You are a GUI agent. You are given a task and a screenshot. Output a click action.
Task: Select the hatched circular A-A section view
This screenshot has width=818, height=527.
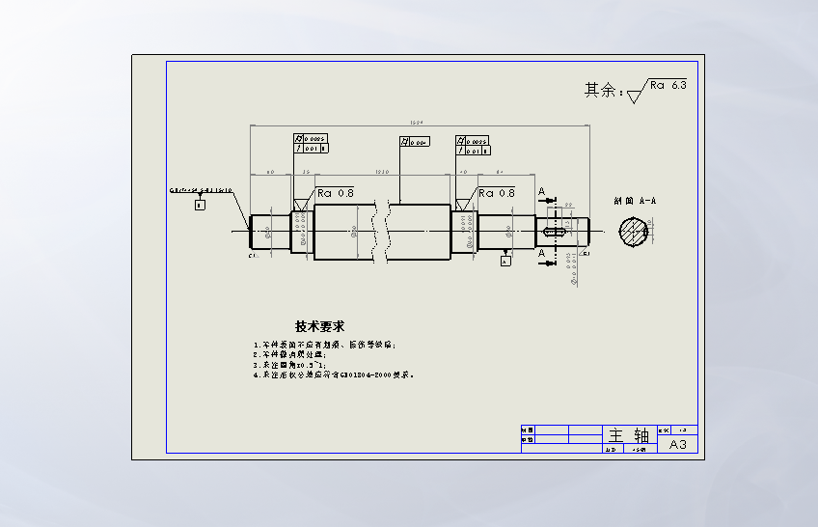pos(634,231)
